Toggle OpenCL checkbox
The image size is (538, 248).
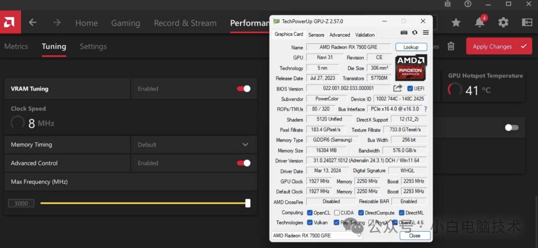[x=310, y=213]
